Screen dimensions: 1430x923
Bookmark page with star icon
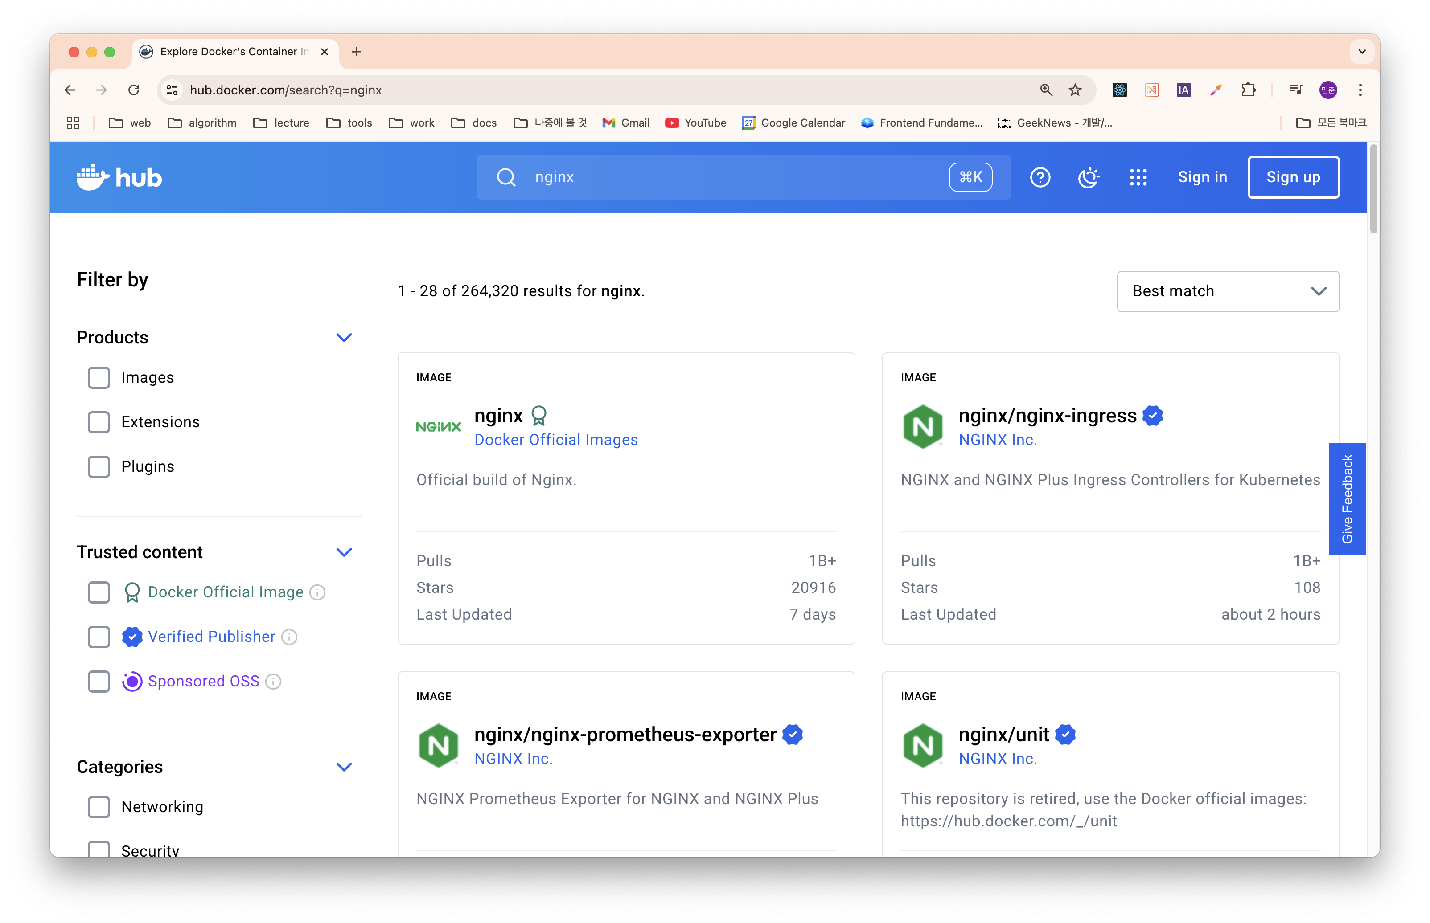pyautogui.click(x=1074, y=90)
